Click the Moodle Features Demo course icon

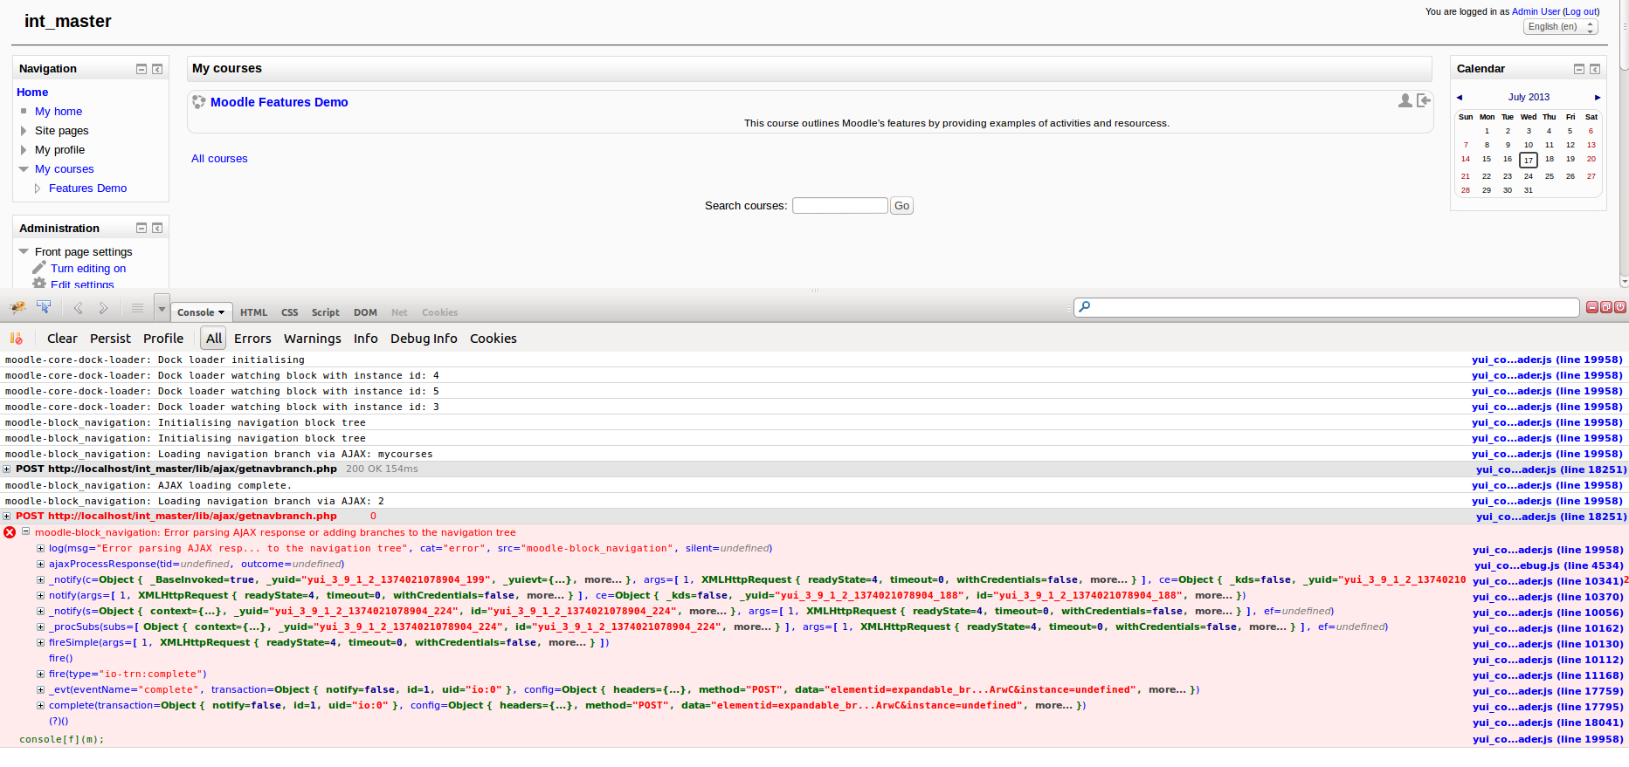point(199,102)
